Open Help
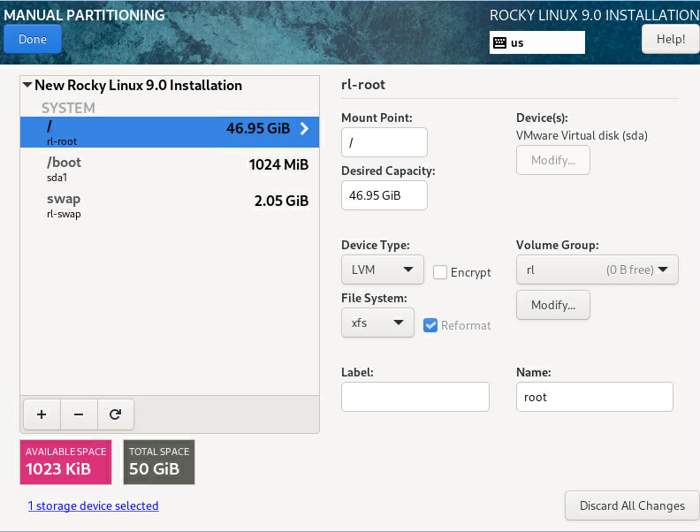700x532 pixels. (671, 39)
